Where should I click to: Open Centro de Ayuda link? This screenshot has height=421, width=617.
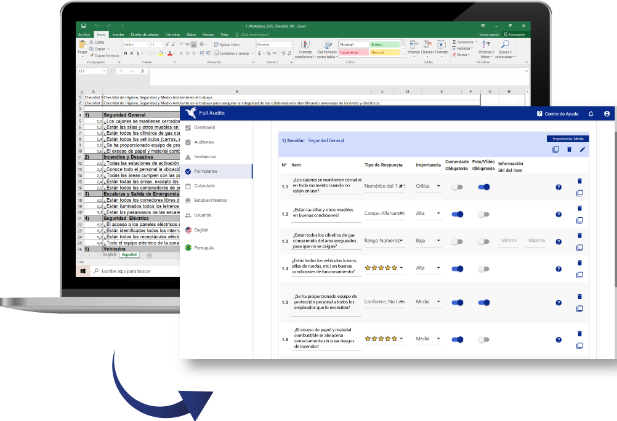tap(558, 114)
